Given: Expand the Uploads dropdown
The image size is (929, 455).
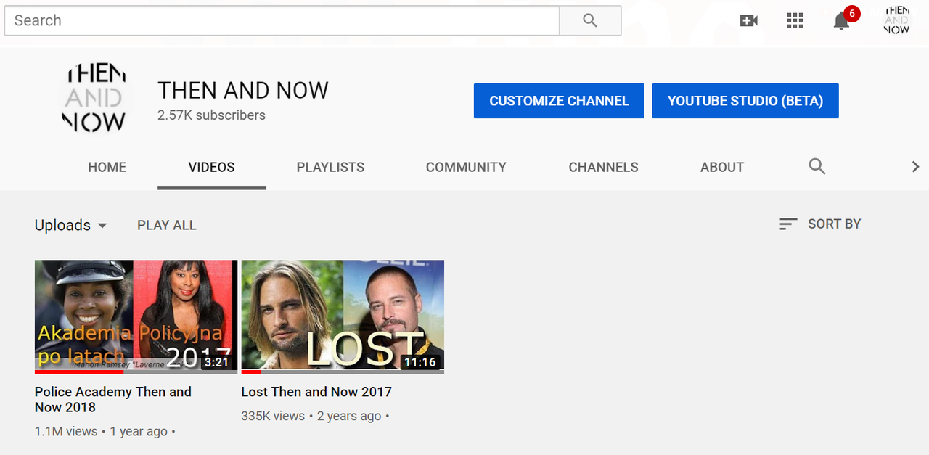Looking at the screenshot, I should 71,225.
